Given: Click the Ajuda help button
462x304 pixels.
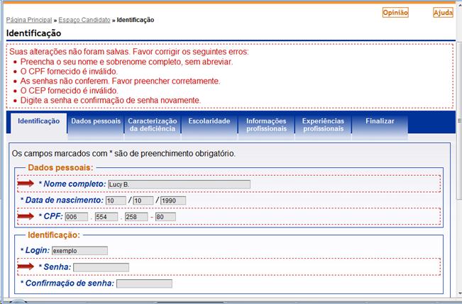Looking at the screenshot, I should (443, 13).
